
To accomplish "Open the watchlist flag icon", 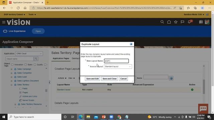I will [x=182, y=22].
